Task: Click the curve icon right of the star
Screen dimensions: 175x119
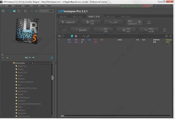Action: 80,36
